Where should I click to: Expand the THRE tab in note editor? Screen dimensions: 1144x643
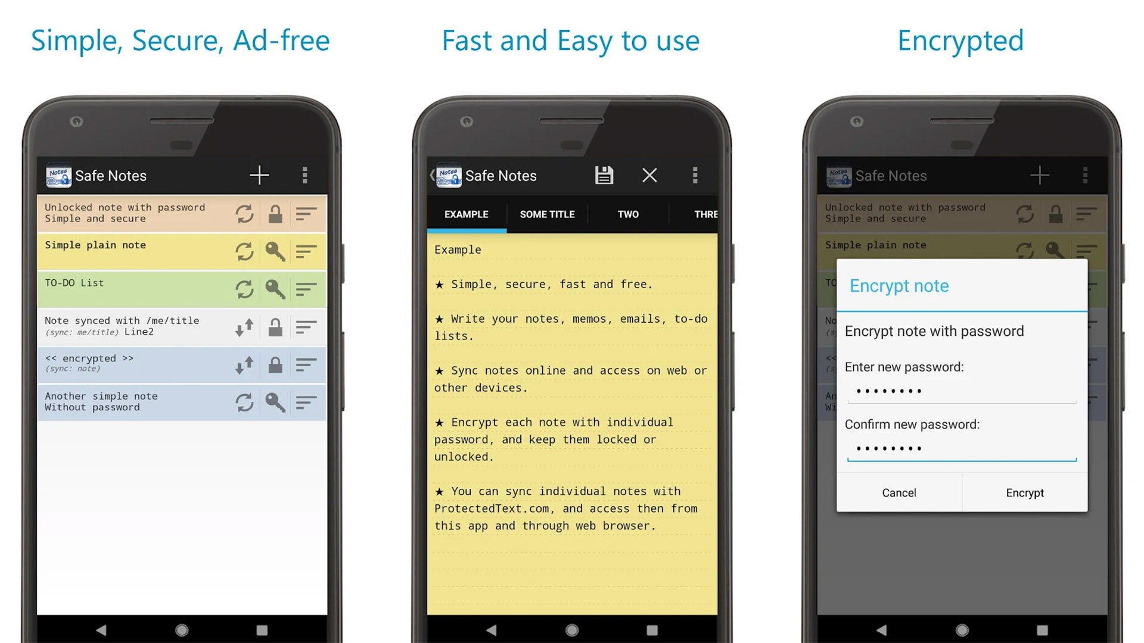(x=702, y=214)
